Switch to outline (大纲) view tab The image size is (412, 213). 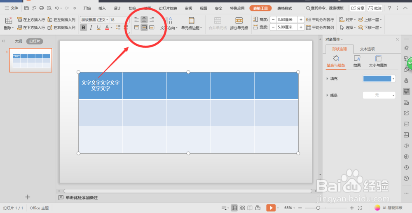coord(19,41)
